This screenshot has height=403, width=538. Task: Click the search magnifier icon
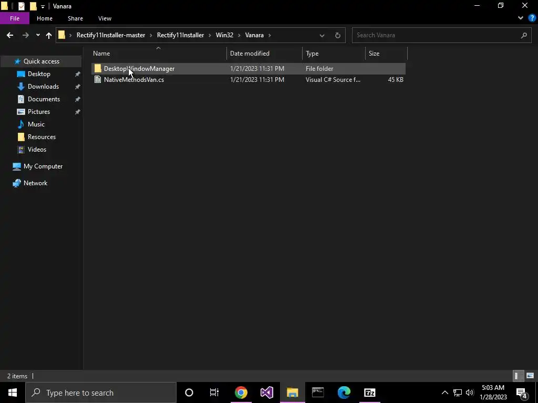524,35
